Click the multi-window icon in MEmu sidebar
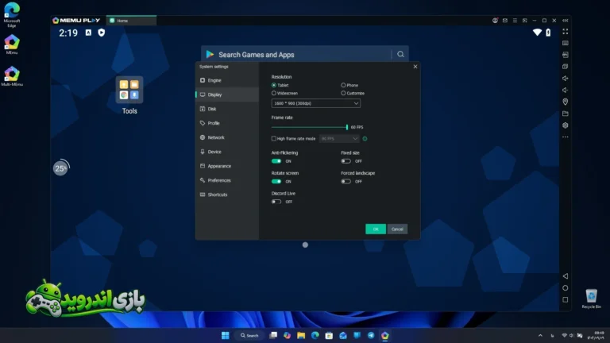The image size is (610, 343). click(566, 67)
